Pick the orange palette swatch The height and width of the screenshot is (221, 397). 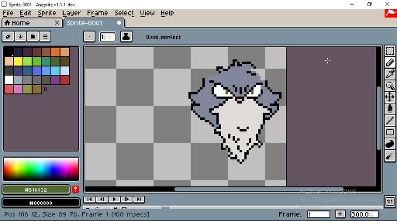point(55,52)
